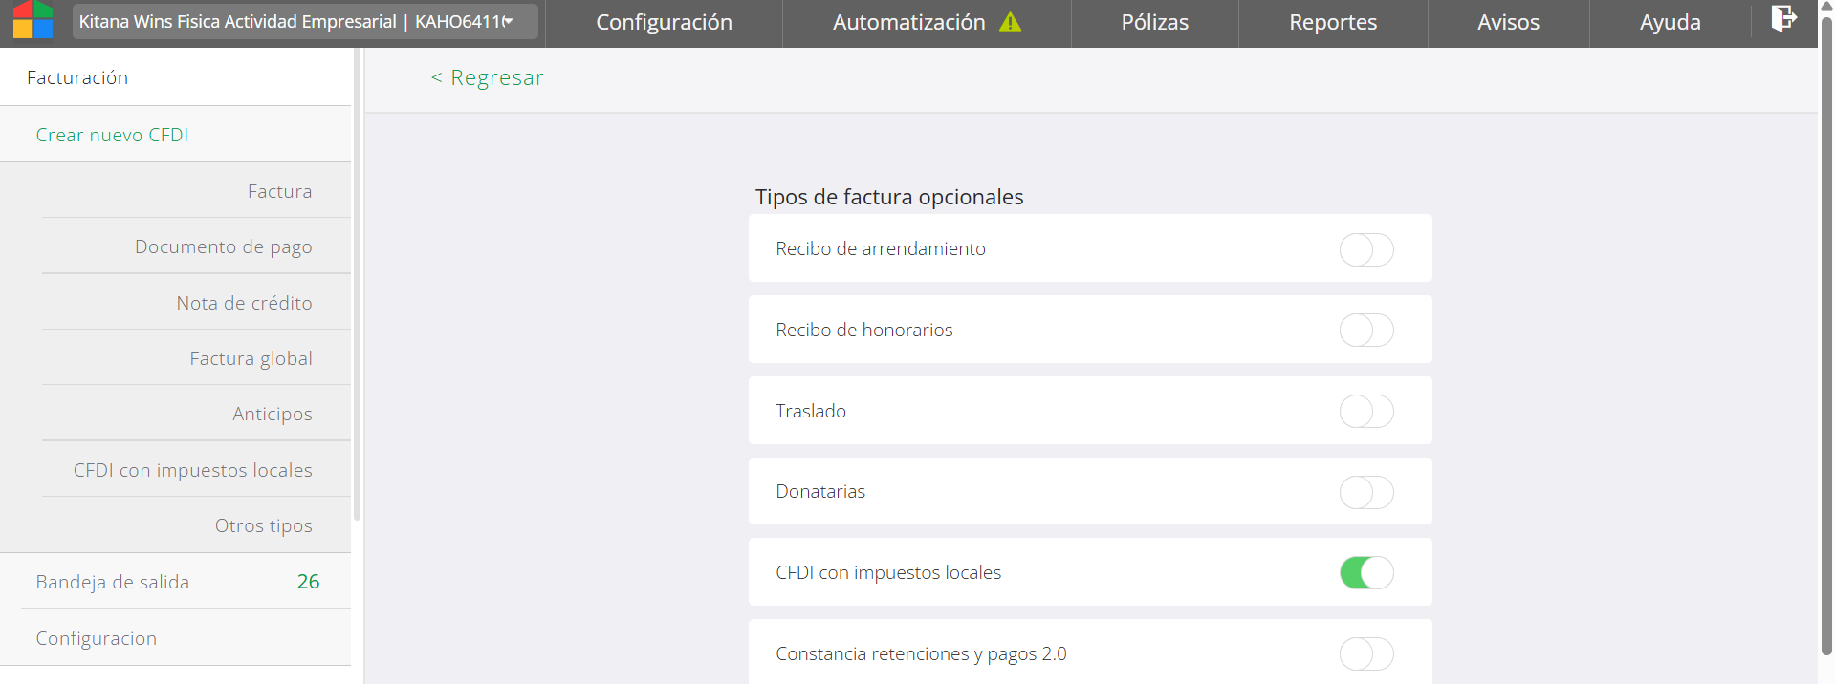Toggle Donatarias invoice option
The image size is (1835, 684).
coord(1365,492)
